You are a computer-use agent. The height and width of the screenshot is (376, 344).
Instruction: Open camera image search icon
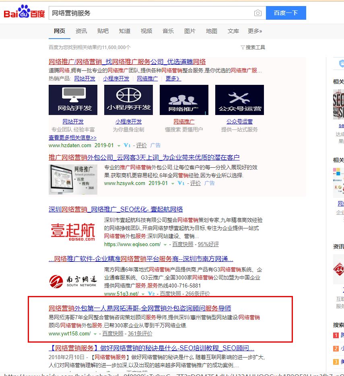point(257,13)
